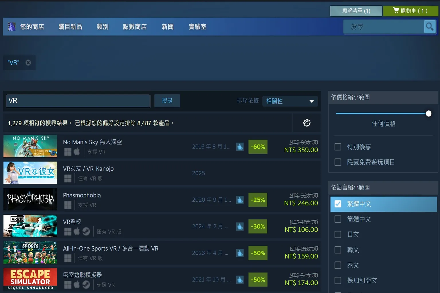
Task: Open the 實驗室 tab
Action: pyautogui.click(x=198, y=27)
